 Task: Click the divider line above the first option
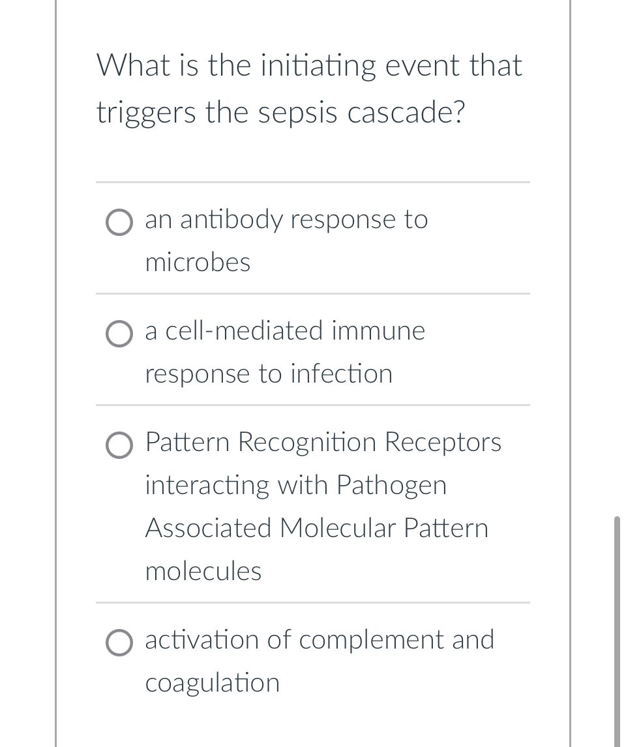(313, 183)
